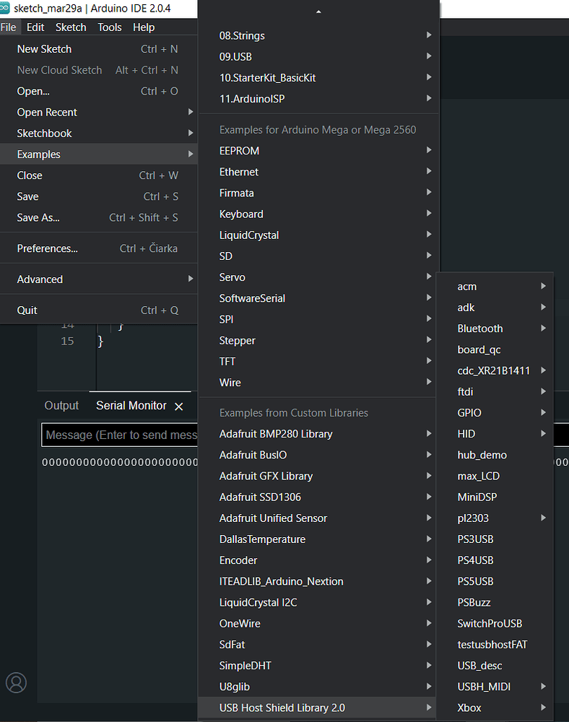The height and width of the screenshot is (722, 569).
Task: Switch to the Output tab
Action: coord(61,405)
